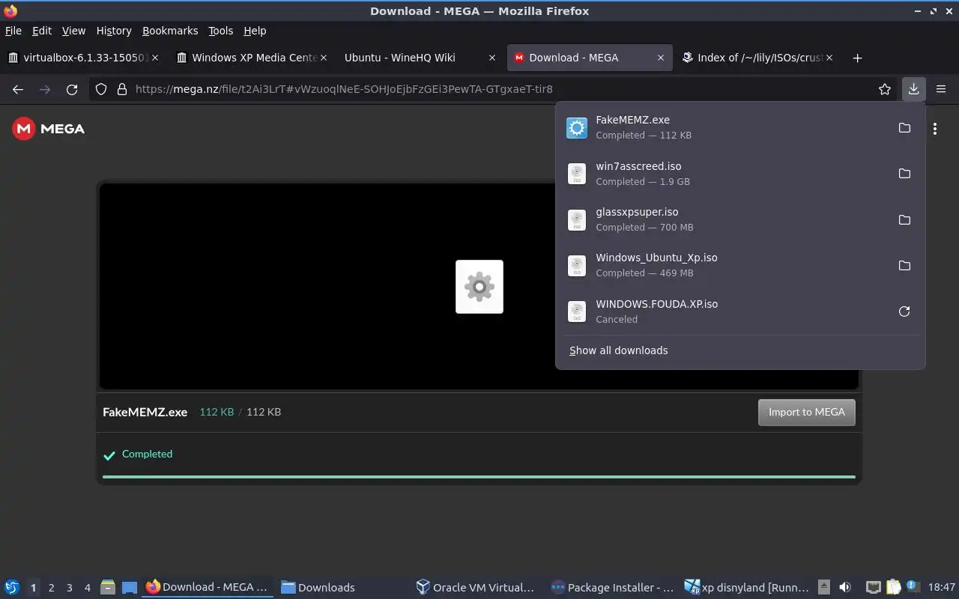959x599 pixels.
Task: Open the Tools menu
Action: [x=221, y=31]
